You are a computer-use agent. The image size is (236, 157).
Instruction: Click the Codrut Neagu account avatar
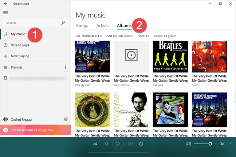(x=5, y=119)
